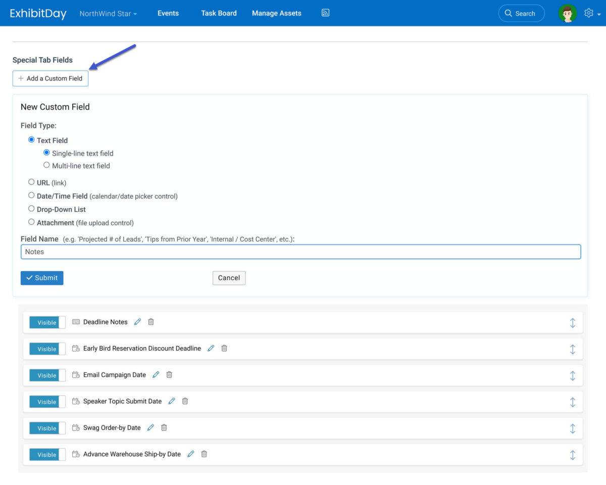This screenshot has width=606, height=485.
Task: Open the NorthWind Star workspace dropdown
Action: tap(108, 14)
